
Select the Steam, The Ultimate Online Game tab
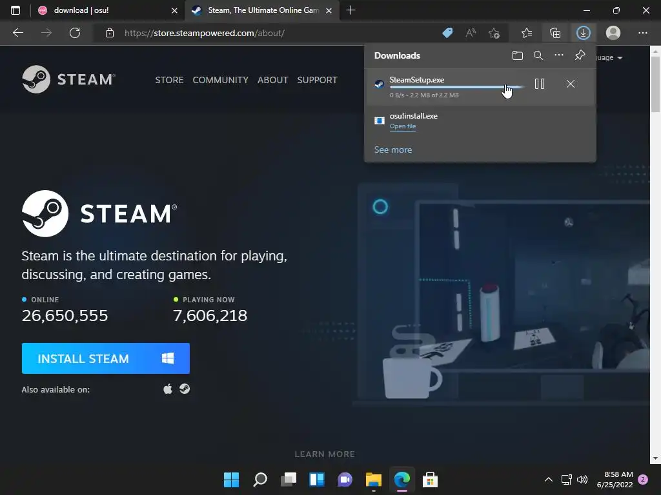point(261,10)
